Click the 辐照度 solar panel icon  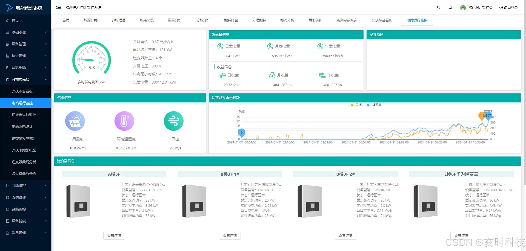pyautogui.click(x=75, y=121)
